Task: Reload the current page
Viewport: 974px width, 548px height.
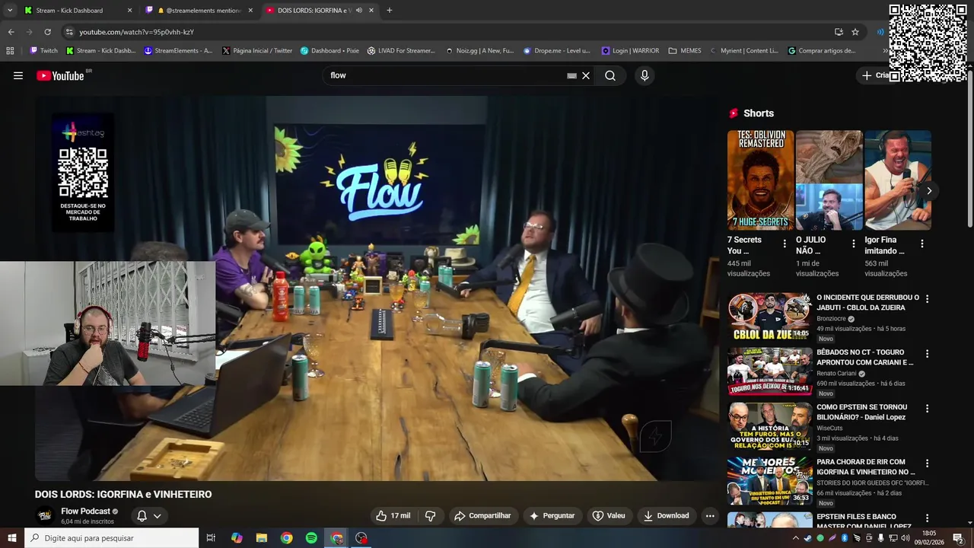Action: pyautogui.click(x=47, y=32)
